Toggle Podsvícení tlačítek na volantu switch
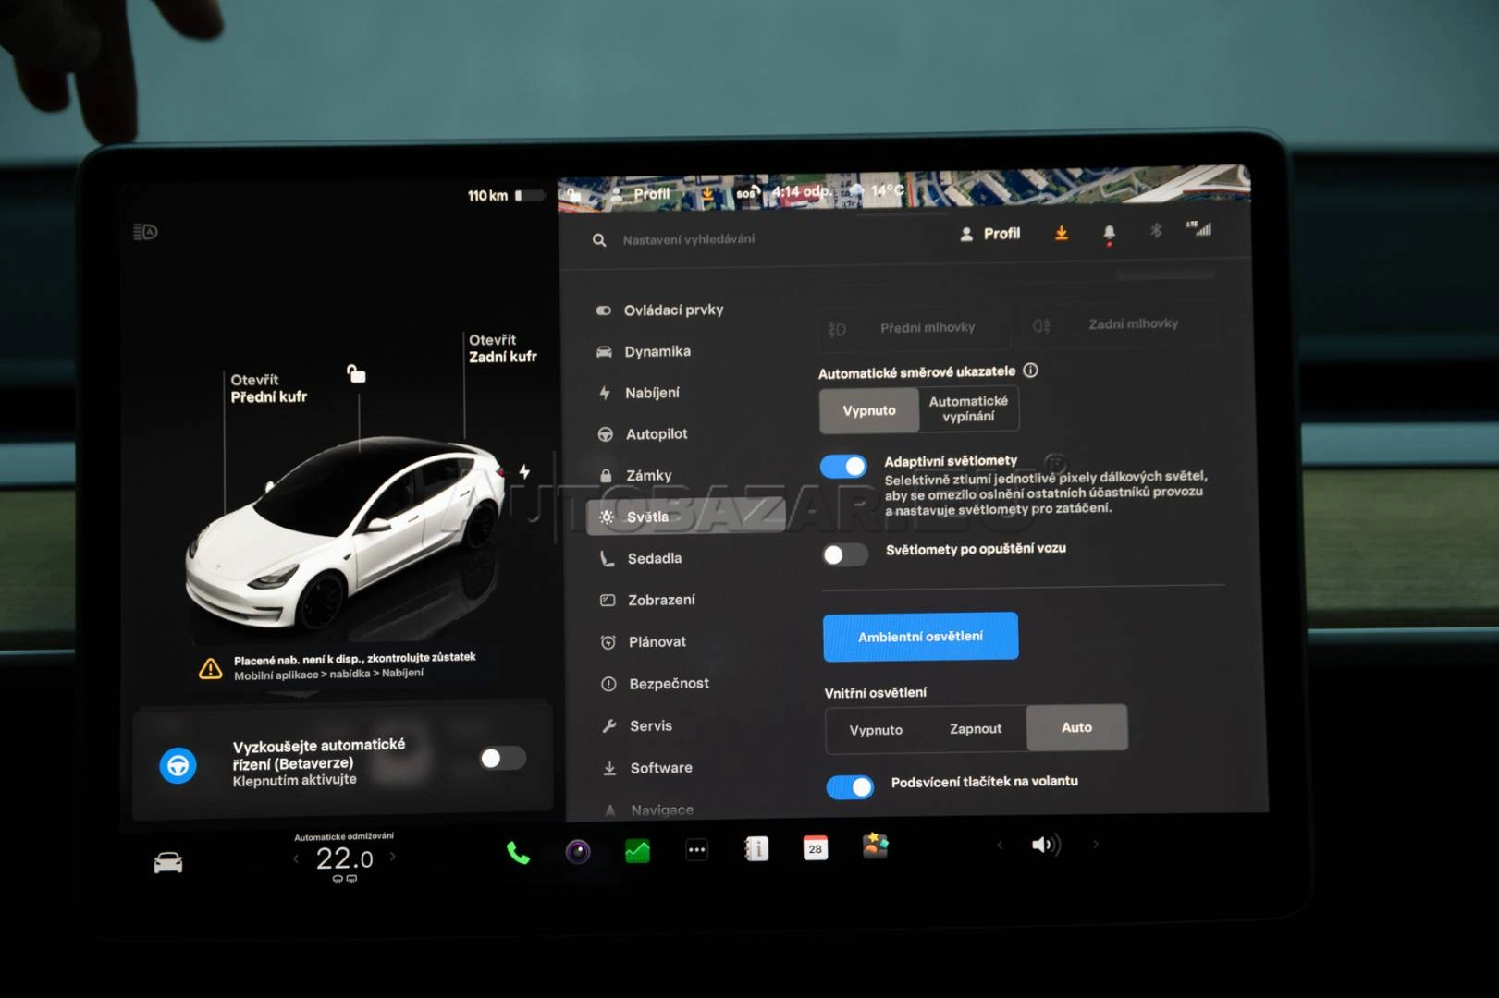This screenshot has width=1499, height=998. click(x=850, y=786)
